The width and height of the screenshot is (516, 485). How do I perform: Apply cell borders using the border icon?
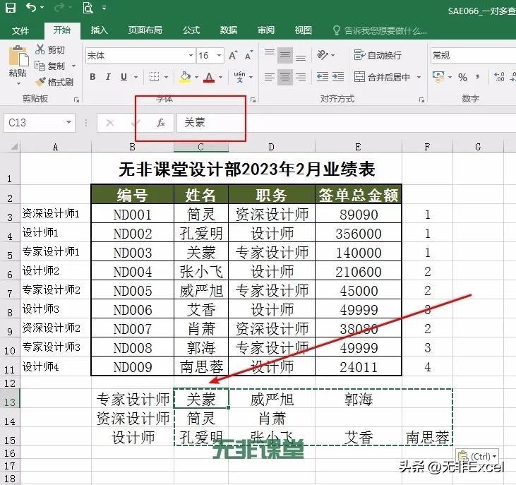[154, 77]
